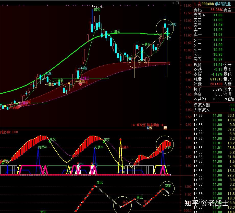This screenshot has width=235, height=213.
Task: Click the 4.00 indicator axis label
Action: click(x=189, y=138)
